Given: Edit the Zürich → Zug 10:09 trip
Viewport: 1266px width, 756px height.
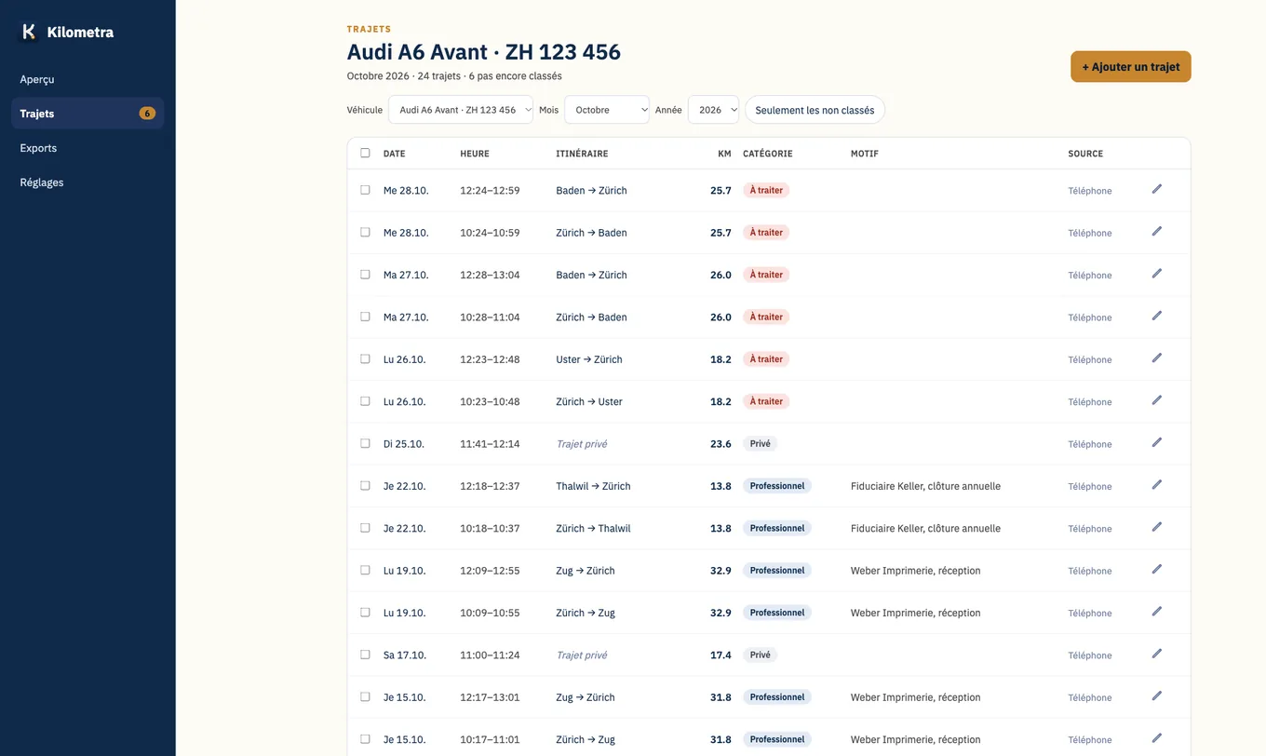Looking at the screenshot, I should click(1157, 612).
